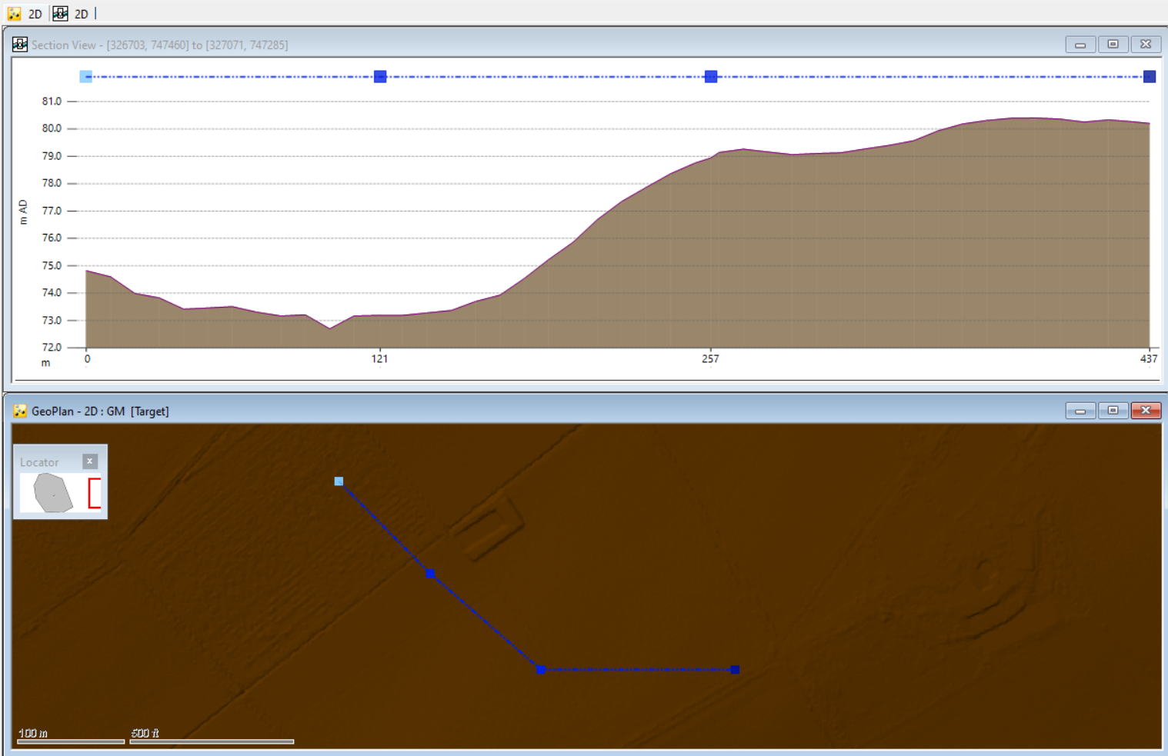Screen dimensions: 1168x756
Task: Click the maximize icon on the Section View window
Action: [x=1113, y=44]
